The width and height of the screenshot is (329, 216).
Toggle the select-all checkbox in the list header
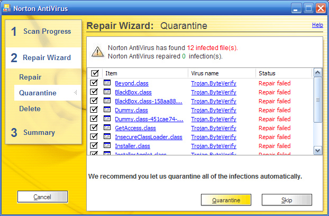[x=95, y=73]
